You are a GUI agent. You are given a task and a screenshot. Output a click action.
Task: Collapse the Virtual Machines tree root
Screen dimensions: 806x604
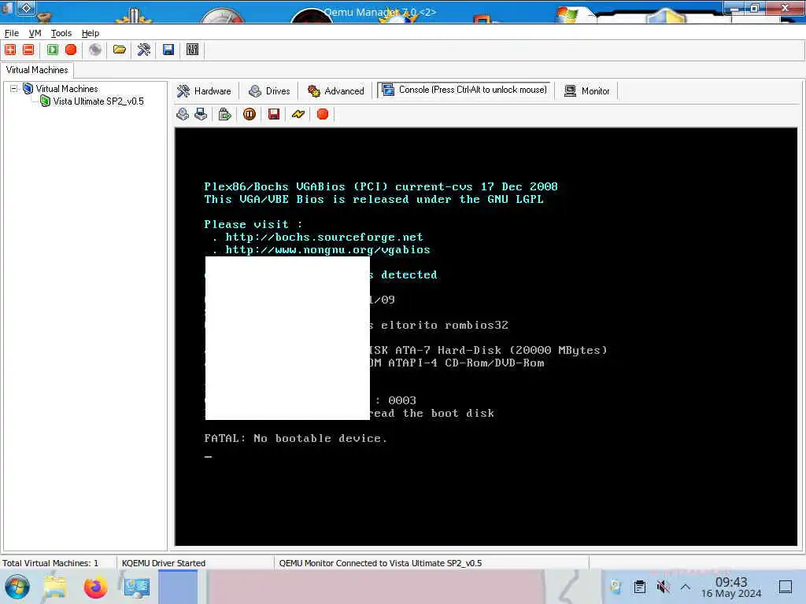tap(14, 88)
